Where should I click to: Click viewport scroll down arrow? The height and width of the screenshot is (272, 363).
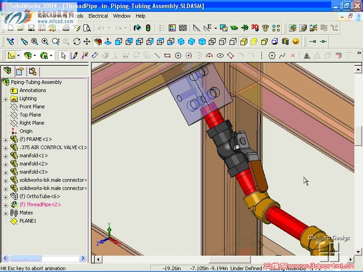click(x=358, y=252)
